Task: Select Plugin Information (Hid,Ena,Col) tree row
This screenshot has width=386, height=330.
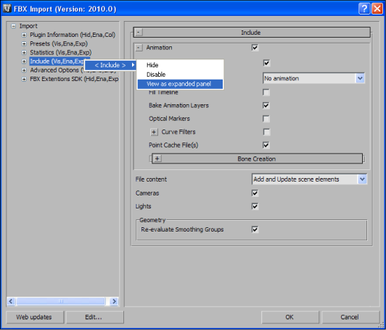Action: click(73, 35)
